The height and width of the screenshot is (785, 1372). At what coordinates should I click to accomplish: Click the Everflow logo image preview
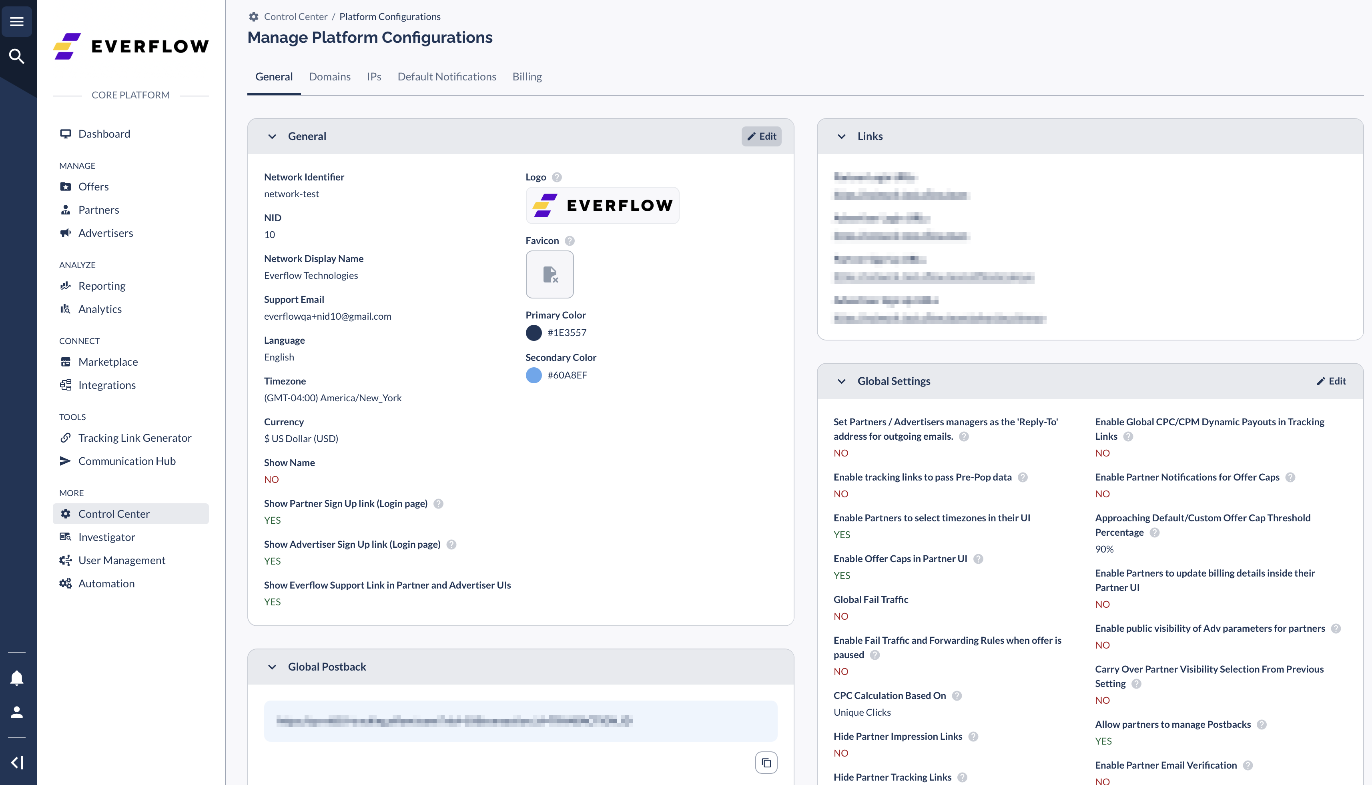pyautogui.click(x=602, y=205)
